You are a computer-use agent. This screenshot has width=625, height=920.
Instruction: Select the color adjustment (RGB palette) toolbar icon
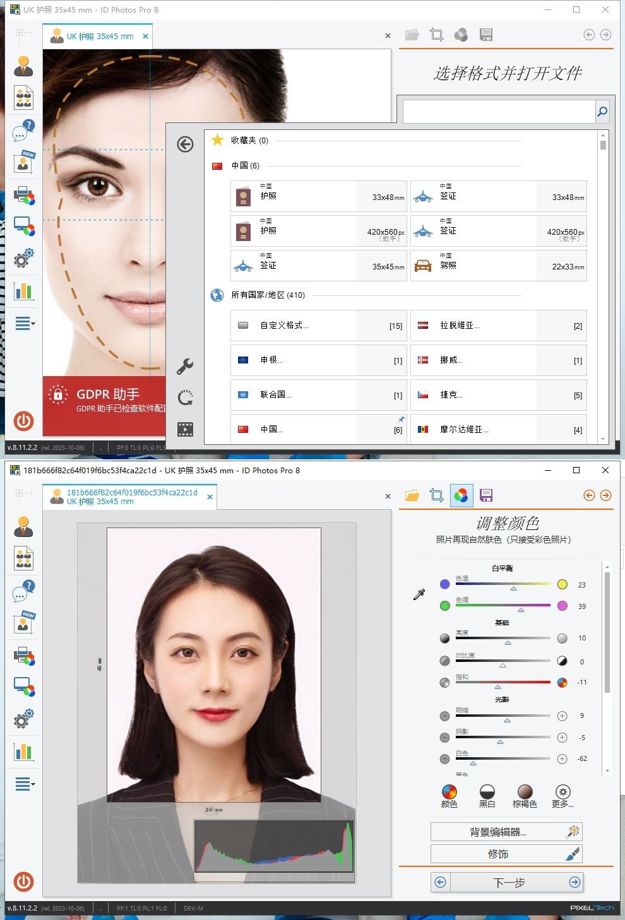pyautogui.click(x=461, y=496)
